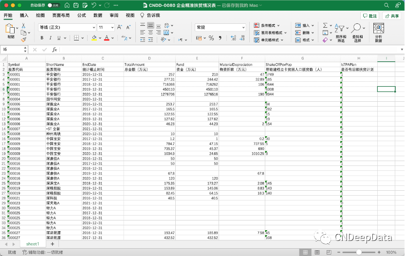
Task: Select column D header
Action: 149,58
